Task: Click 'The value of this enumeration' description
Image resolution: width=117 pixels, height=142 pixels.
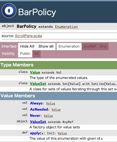Action: 66,139
